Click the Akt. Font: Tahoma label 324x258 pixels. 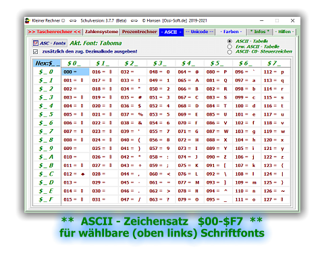click(96, 43)
